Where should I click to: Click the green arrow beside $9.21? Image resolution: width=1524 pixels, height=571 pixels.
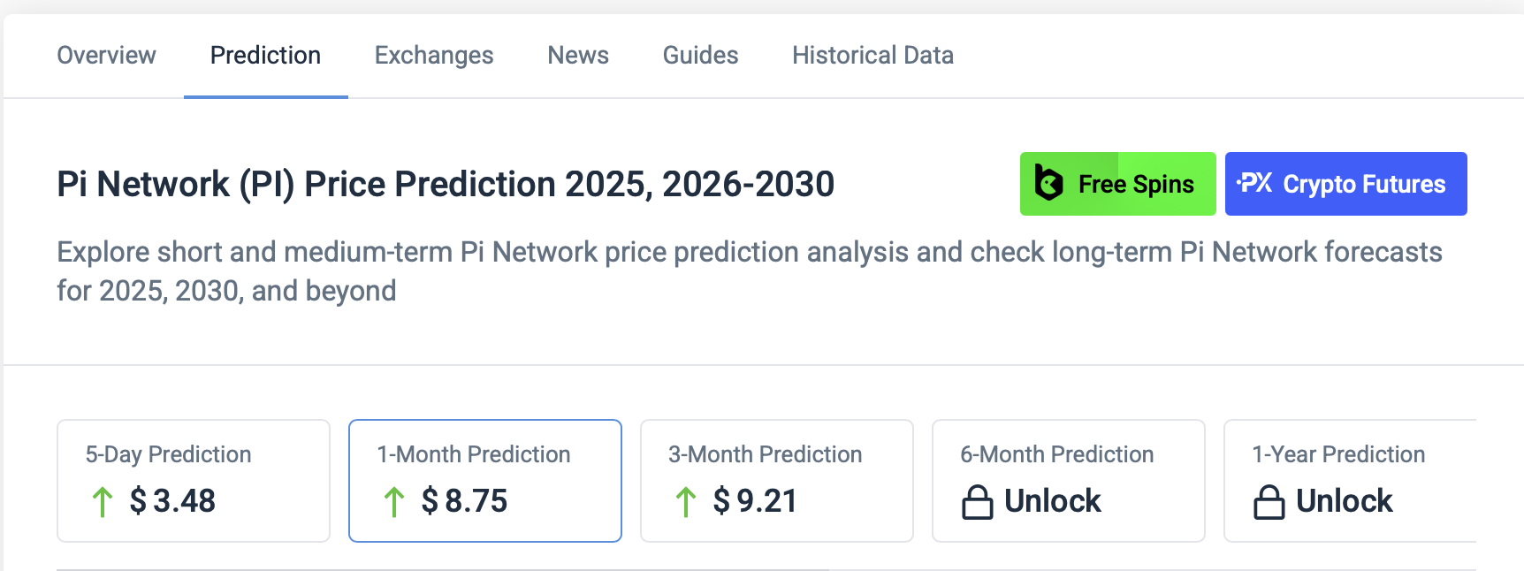click(x=686, y=502)
